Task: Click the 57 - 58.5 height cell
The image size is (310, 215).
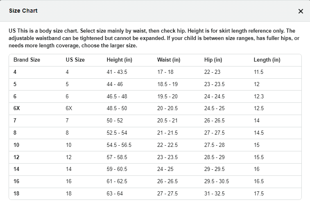Action: [x=117, y=157]
